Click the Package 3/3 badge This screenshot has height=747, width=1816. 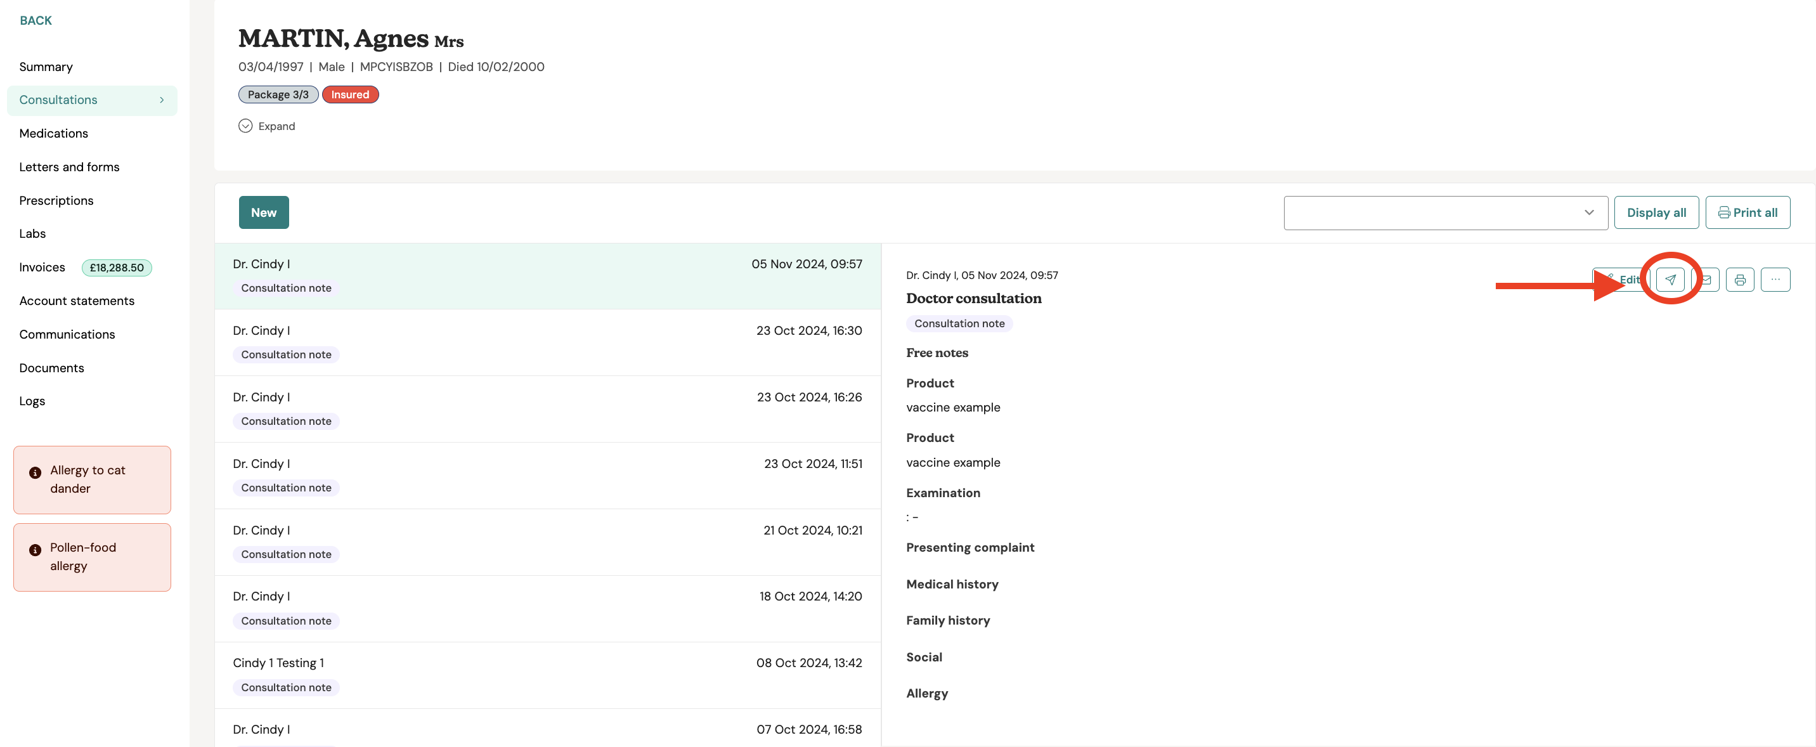[278, 94]
